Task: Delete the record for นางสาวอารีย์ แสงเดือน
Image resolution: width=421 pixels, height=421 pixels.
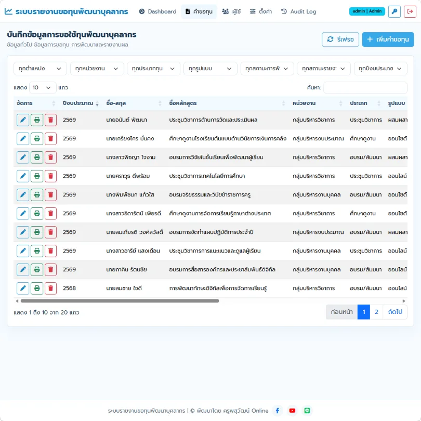Action: (x=50, y=251)
